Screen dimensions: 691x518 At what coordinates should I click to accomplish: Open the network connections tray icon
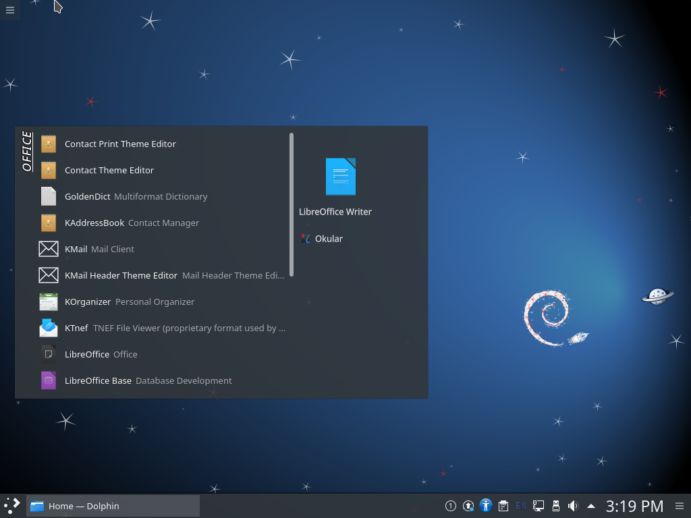(538, 506)
